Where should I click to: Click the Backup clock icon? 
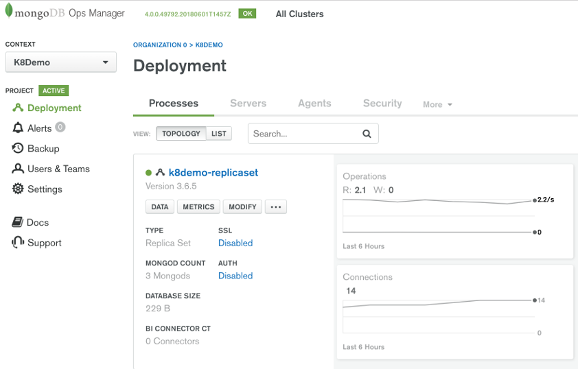click(18, 148)
